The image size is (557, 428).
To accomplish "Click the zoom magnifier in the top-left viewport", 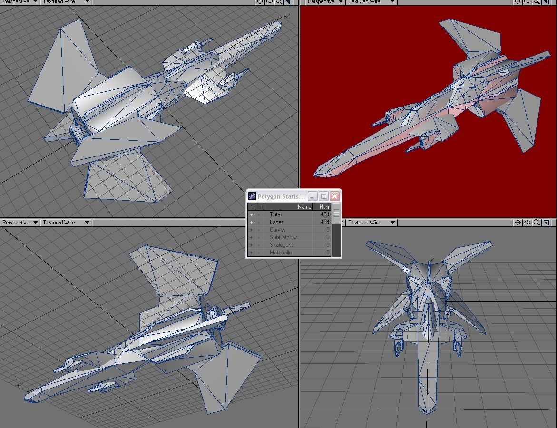I will tap(279, 2).
